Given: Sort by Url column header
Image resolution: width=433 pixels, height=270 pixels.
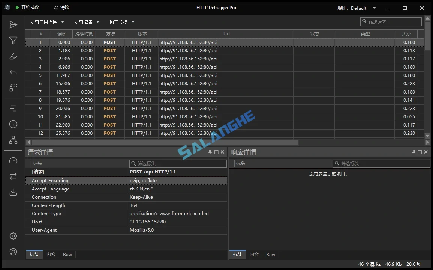Looking at the screenshot, I should coord(226,34).
